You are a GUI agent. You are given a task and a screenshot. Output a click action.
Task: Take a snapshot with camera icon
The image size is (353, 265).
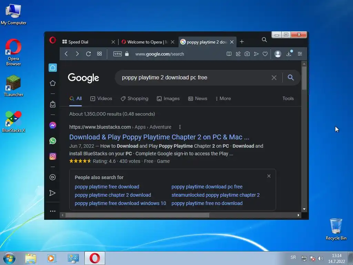[x=247, y=54]
